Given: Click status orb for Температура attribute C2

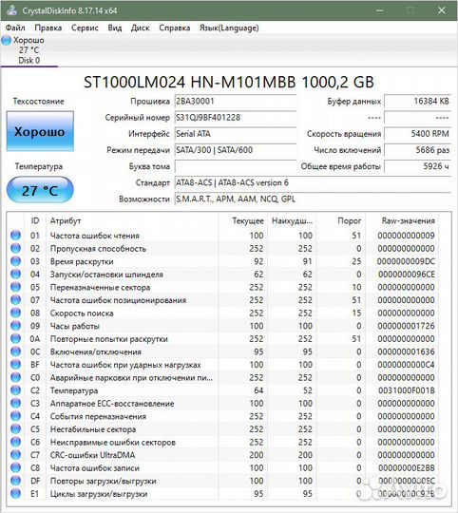Looking at the screenshot, I should tap(15, 390).
